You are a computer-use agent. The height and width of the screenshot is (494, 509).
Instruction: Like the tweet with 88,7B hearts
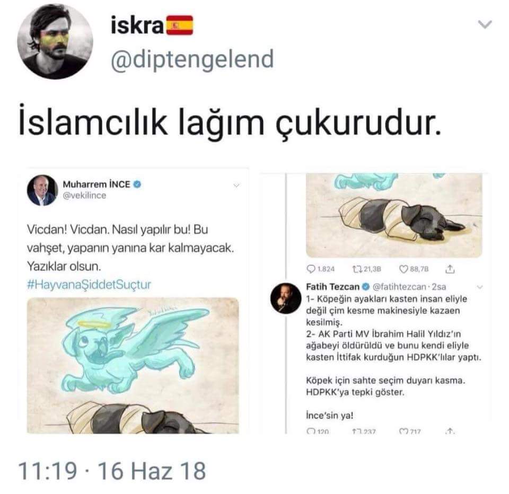(403, 269)
